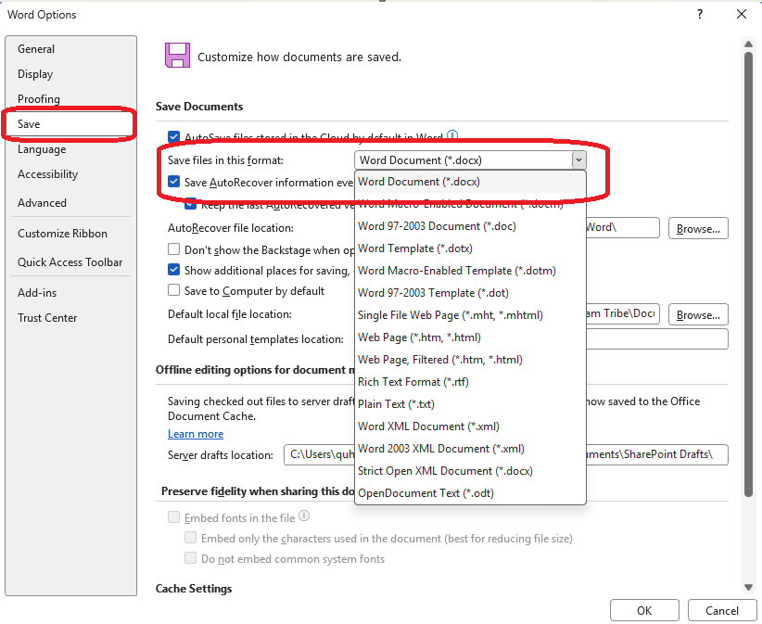762x624 pixels.
Task: Open Customize Ribbon settings
Action: click(x=70, y=234)
